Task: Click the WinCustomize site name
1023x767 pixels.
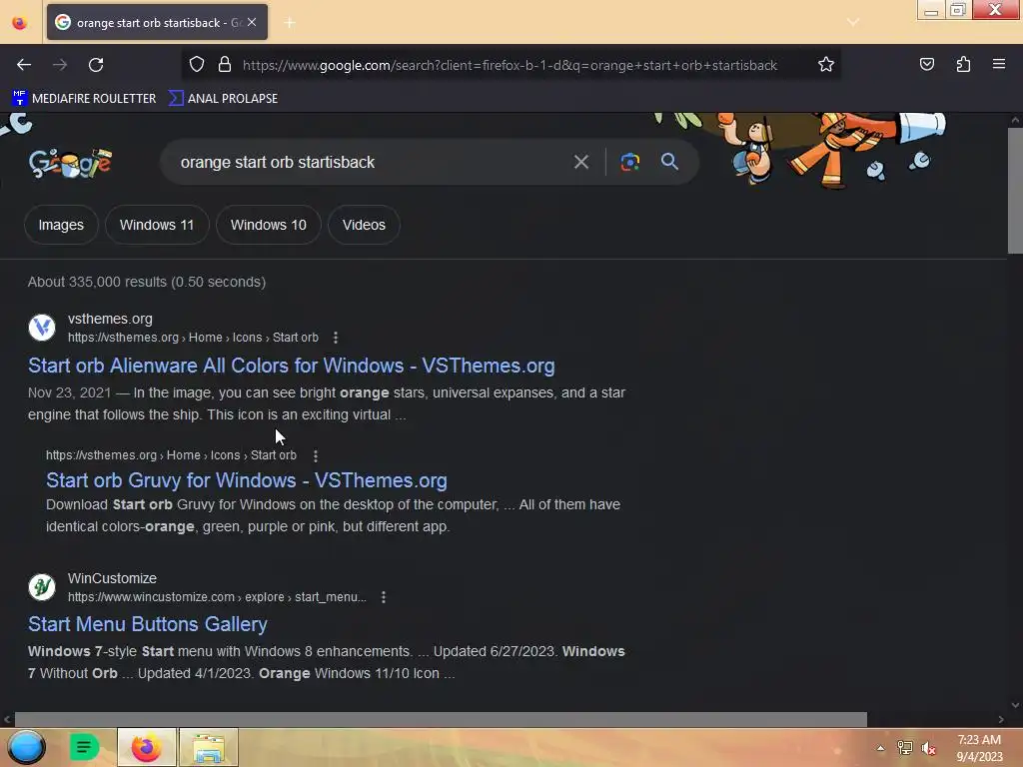Action: coord(112,578)
